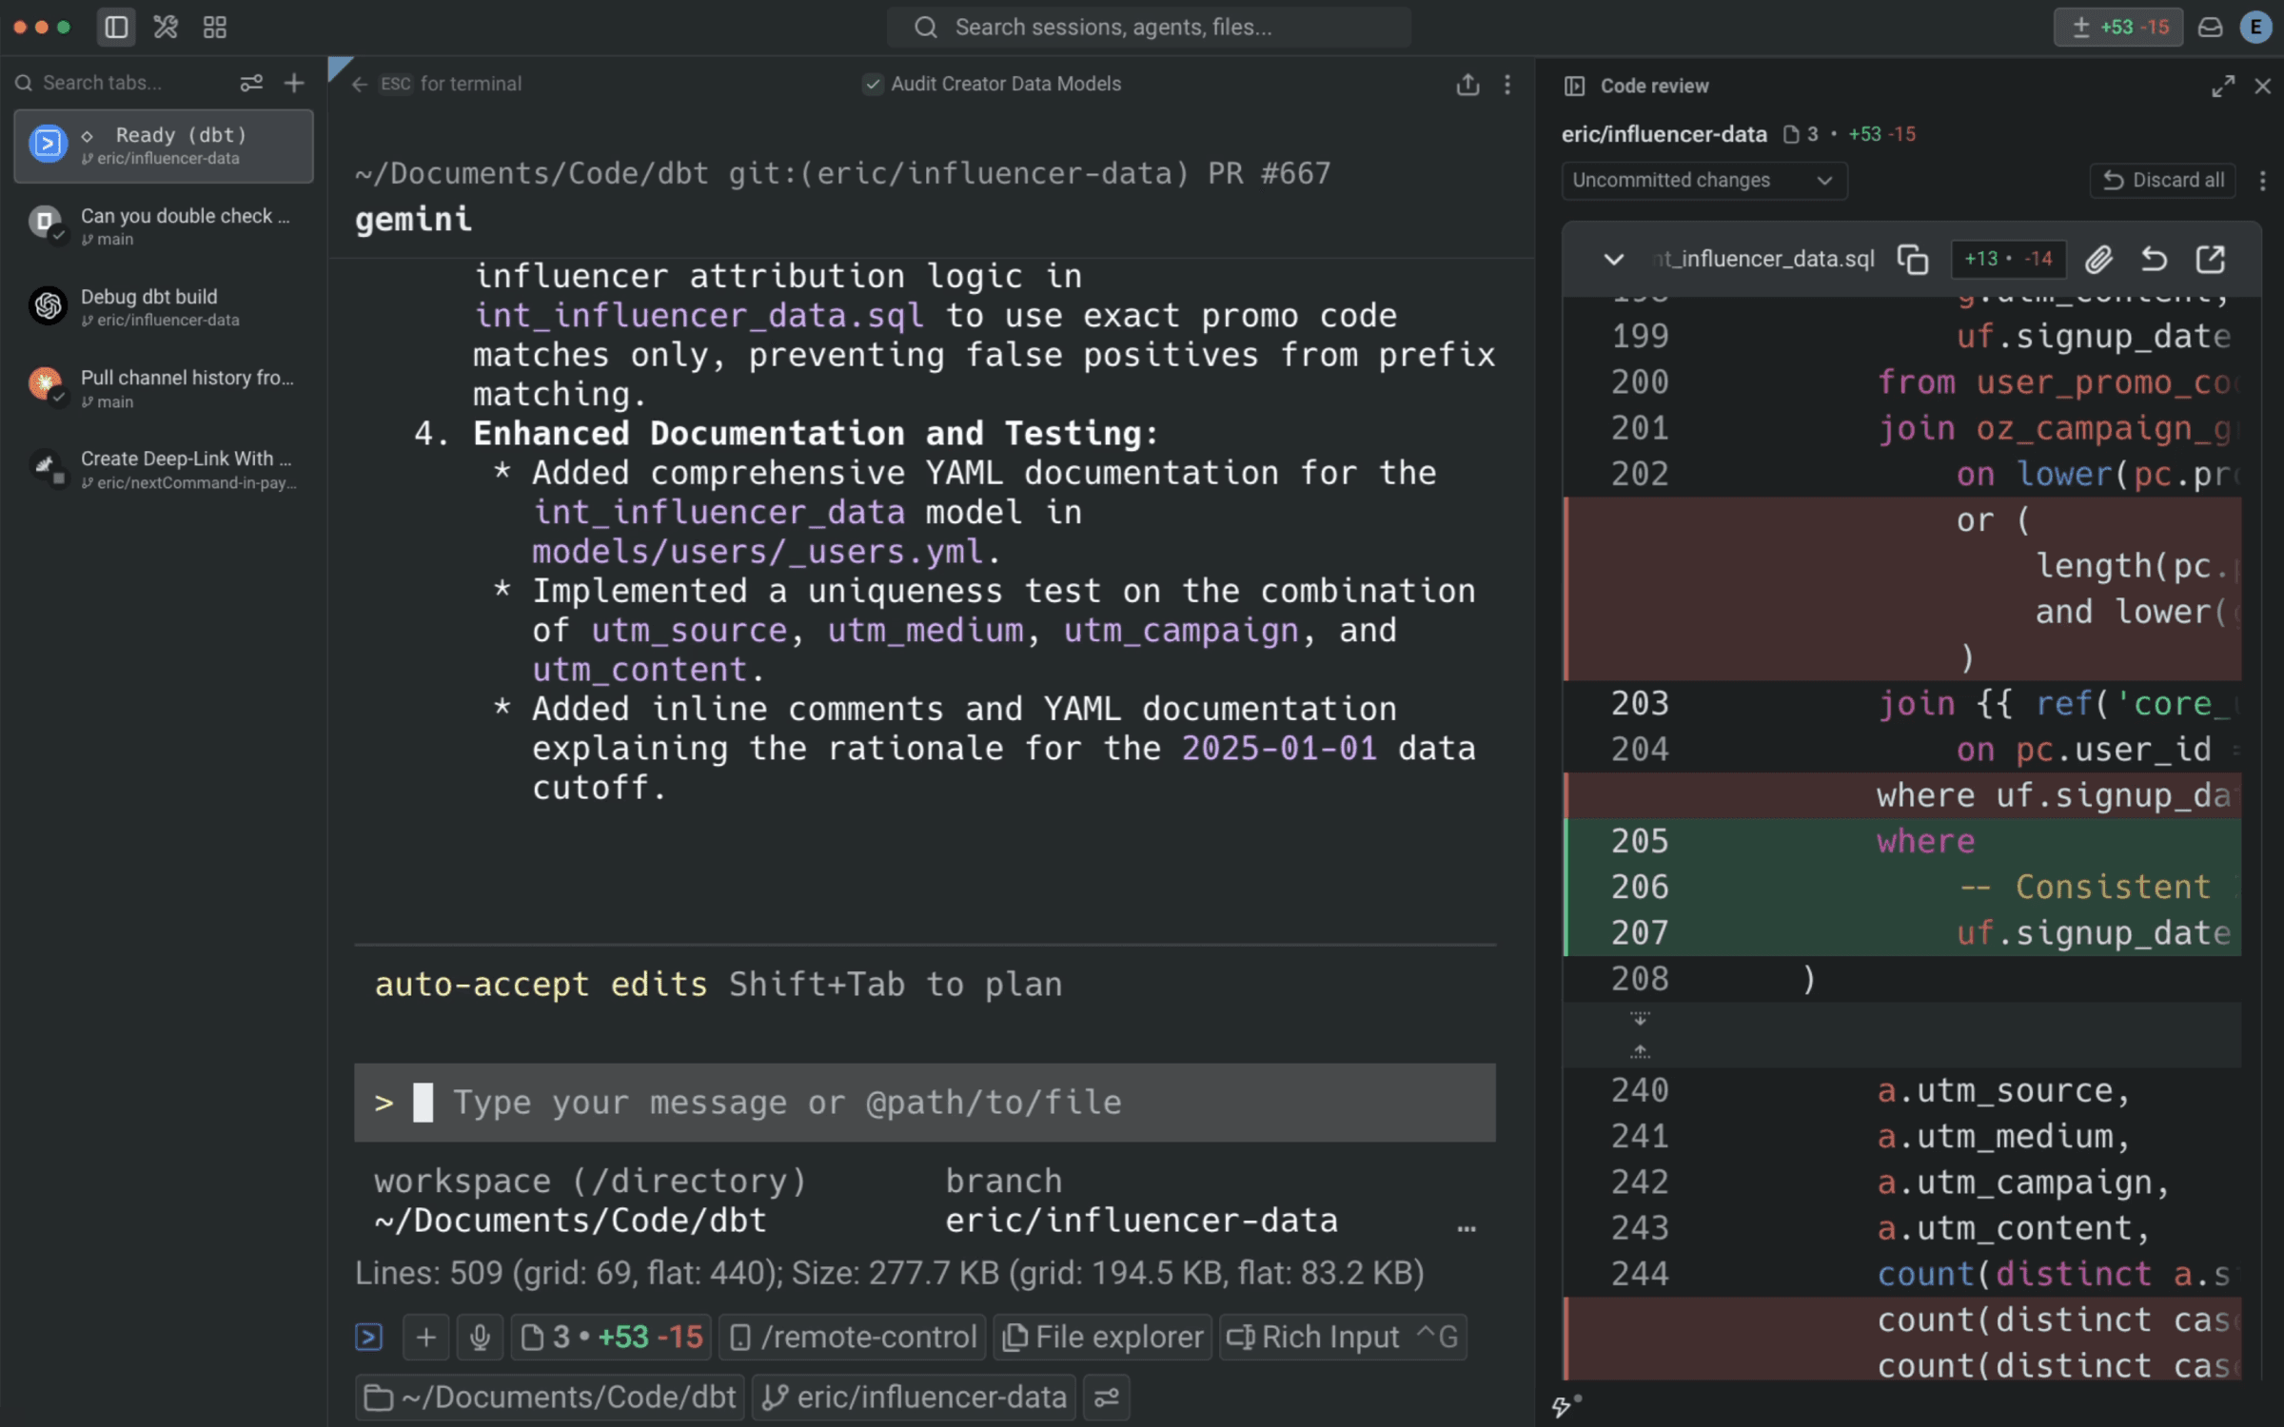Image resolution: width=2284 pixels, height=1427 pixels.
Task: Focus the Search sessions, agents, files field
Action: (1149, 28)
